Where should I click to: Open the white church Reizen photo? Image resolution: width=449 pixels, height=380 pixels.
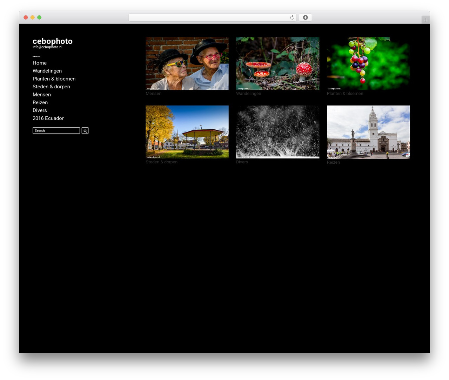click(368, 132)
